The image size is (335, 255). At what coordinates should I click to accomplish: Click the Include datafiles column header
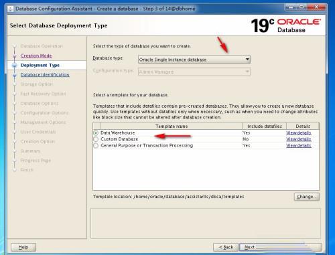265,126
